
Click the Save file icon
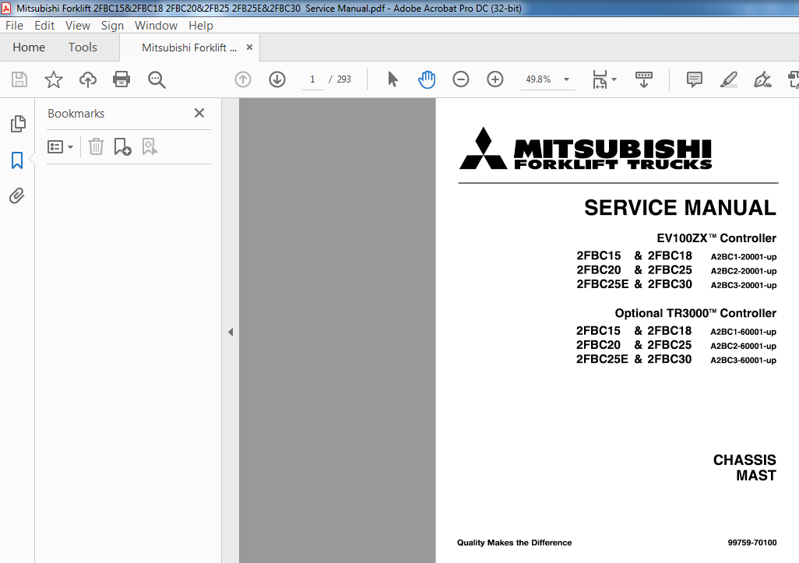[19, 79]
